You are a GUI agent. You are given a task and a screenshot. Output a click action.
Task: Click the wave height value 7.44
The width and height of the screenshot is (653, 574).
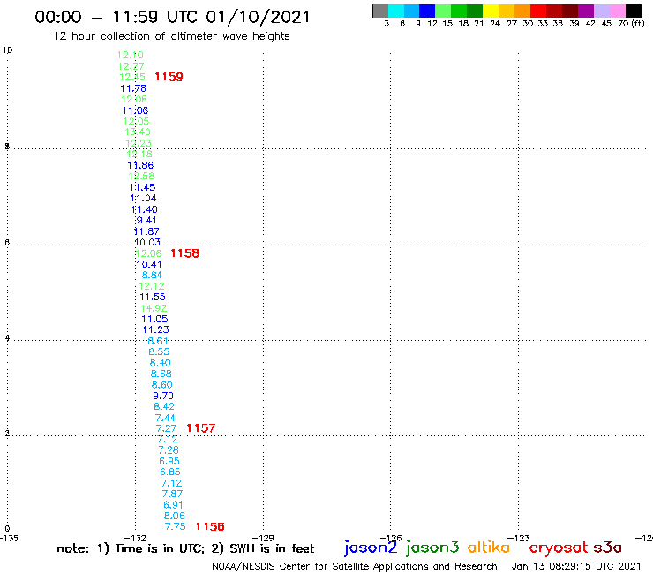(165, 418)
